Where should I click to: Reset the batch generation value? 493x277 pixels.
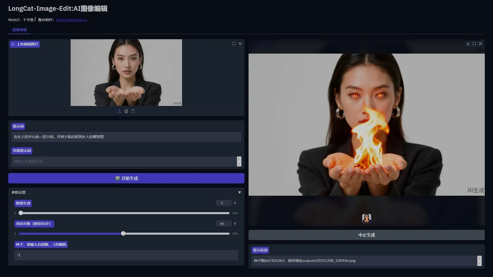[235, 203]
